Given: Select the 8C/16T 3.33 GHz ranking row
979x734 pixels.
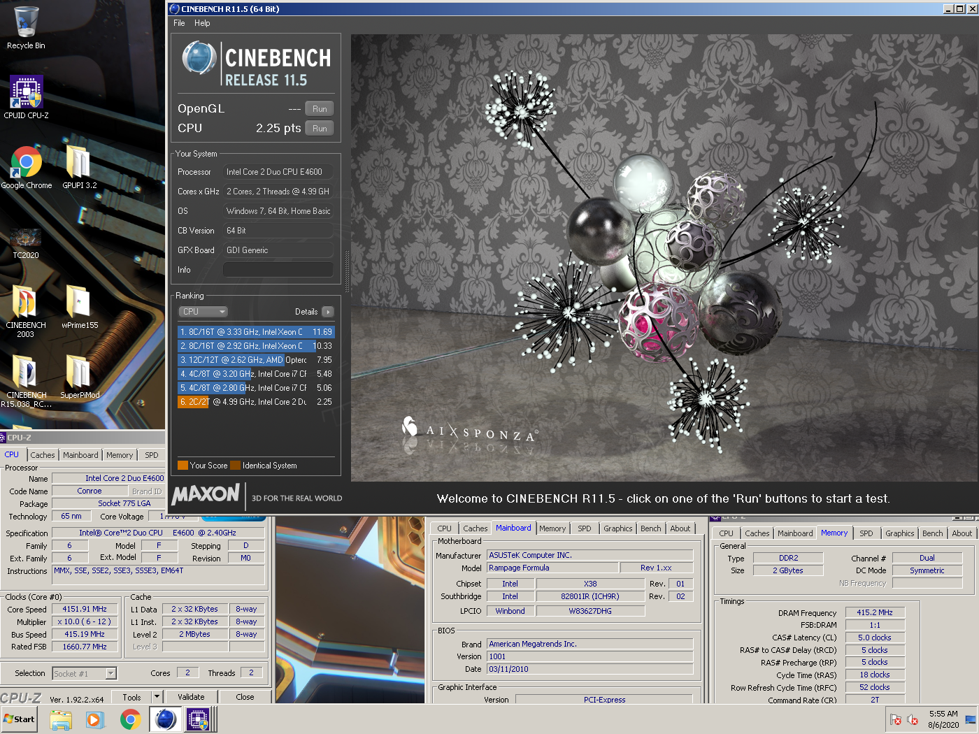Looking at the screenshot, I should coord(256,332).
